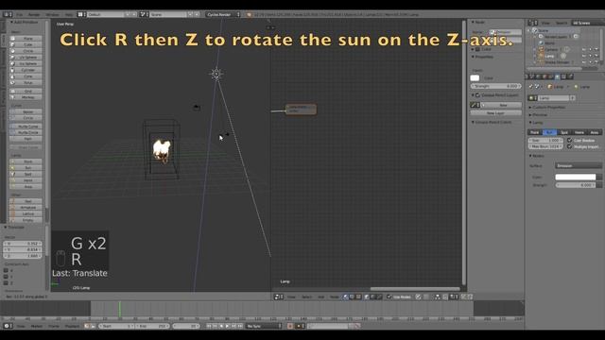
Task: Toggle the Z constraint axis checkbox
Action: point(6,283)
